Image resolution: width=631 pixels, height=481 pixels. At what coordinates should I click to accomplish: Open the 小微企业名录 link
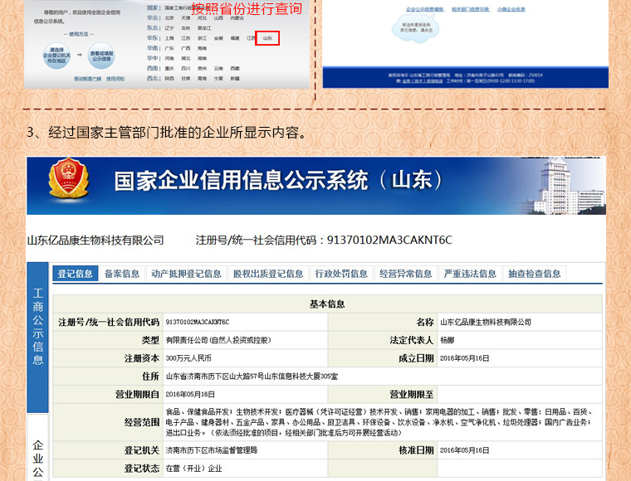pos(511,9)
